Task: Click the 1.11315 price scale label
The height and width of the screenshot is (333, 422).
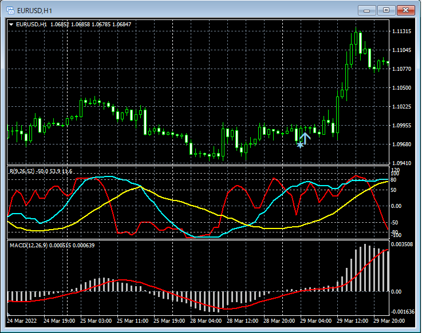Action: (x=403, y=31)
